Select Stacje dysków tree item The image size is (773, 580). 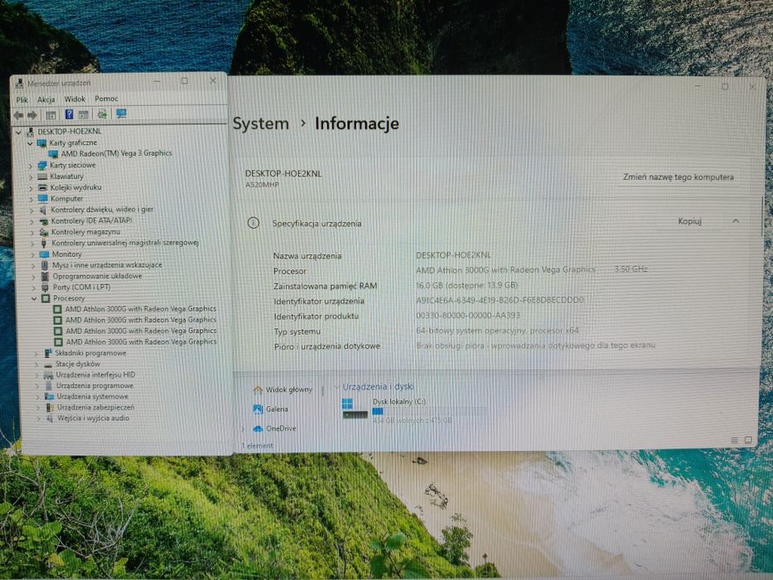(77, 364)
